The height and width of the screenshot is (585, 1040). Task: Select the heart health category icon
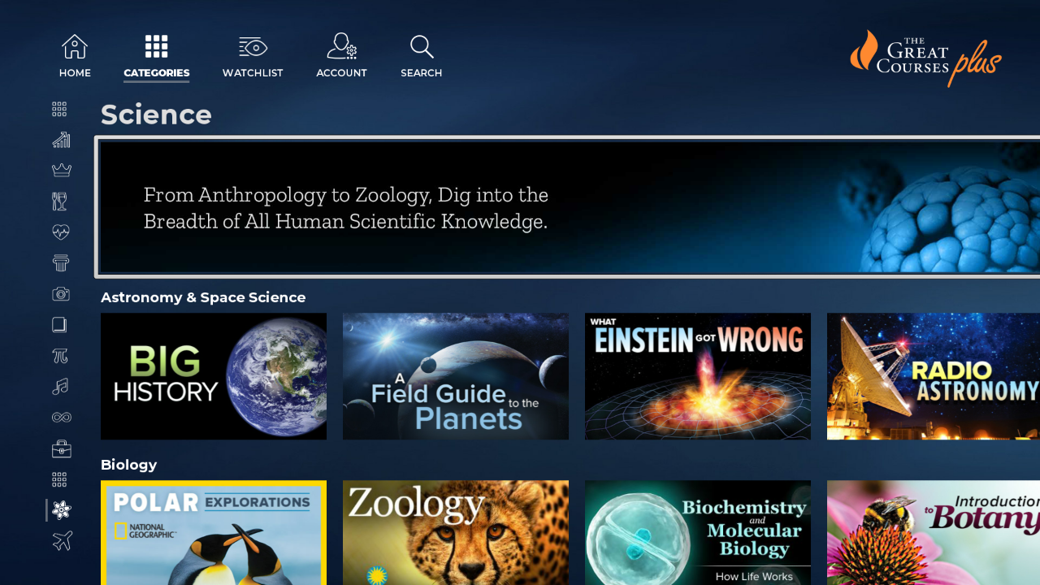tap(61, 232)
